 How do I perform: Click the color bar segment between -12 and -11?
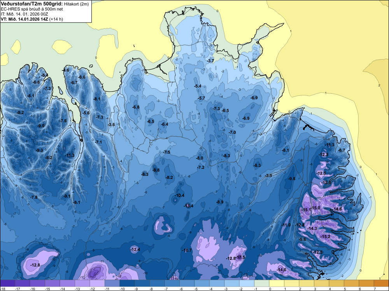click(x=97, y=283)
